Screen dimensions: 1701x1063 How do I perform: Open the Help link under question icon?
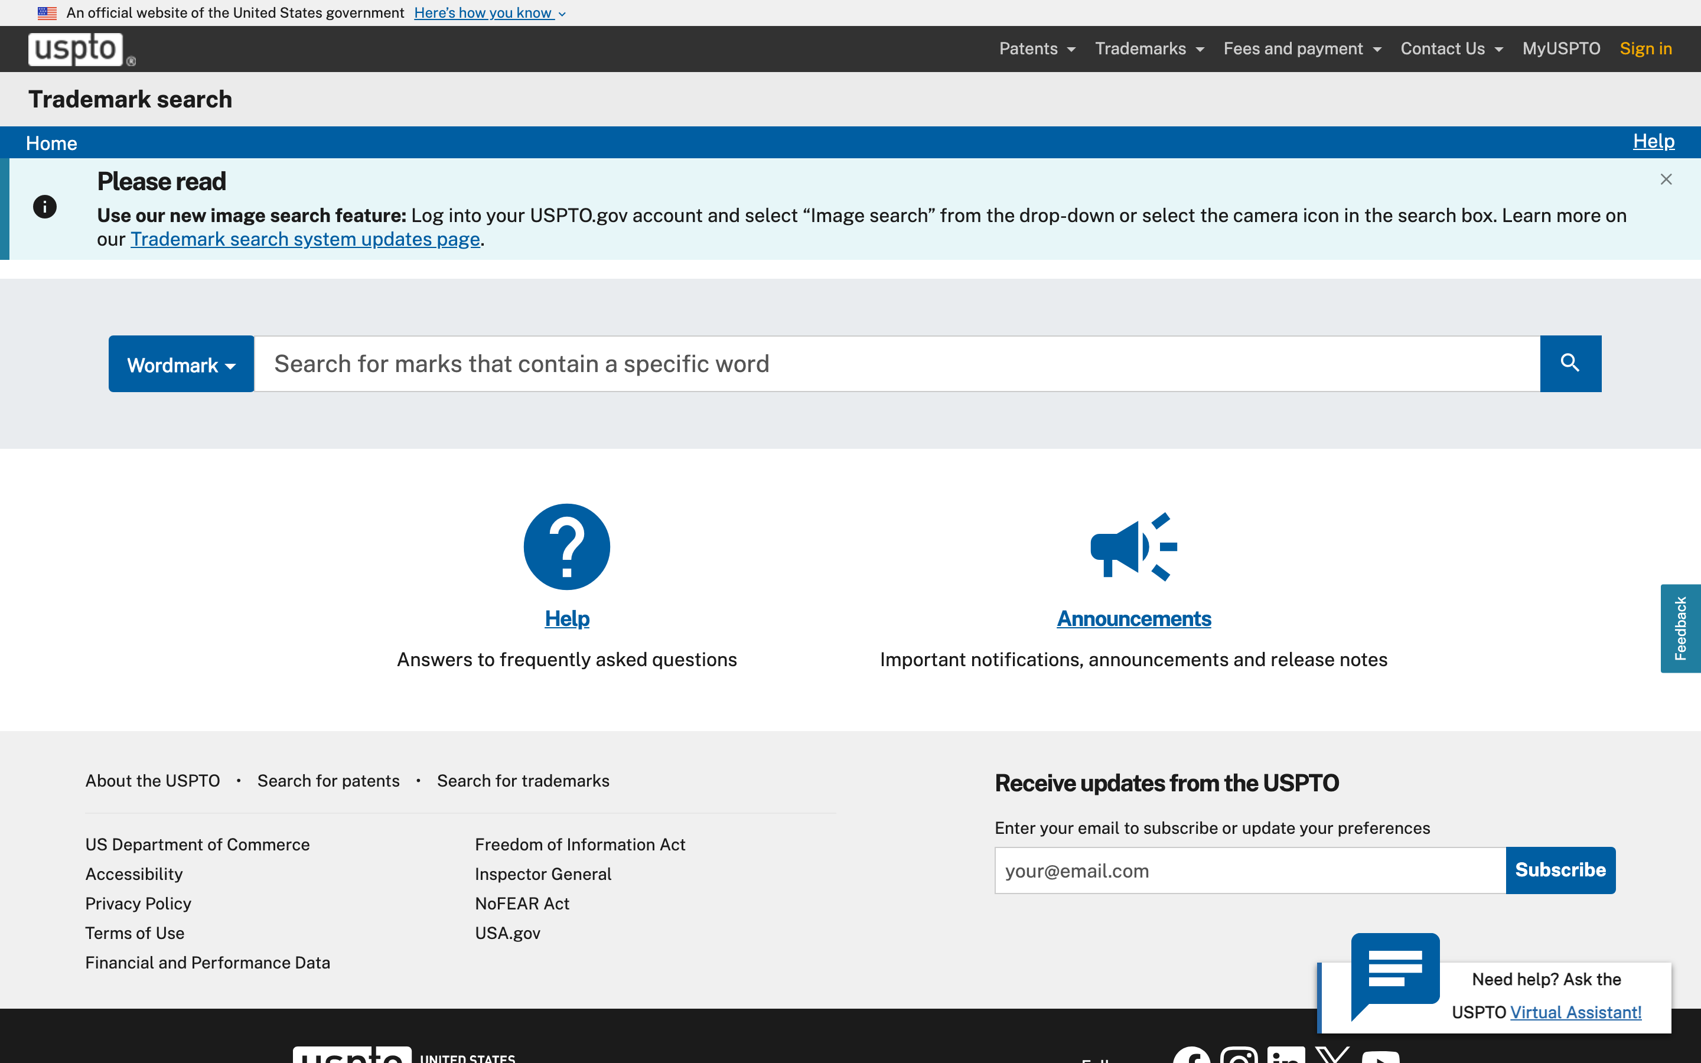click(x=566, y=619)
